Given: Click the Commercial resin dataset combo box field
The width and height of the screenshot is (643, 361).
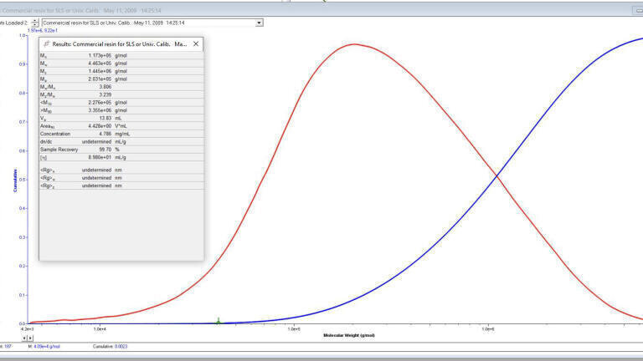Looking at the screenshot, I should click(152, 23).
